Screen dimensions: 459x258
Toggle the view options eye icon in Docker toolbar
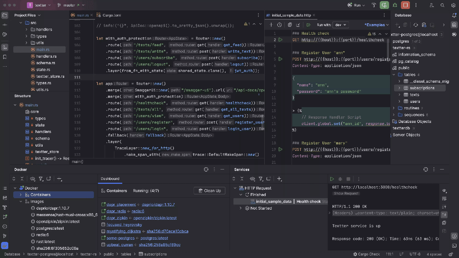pyautogui.click(x=32, y=179)
